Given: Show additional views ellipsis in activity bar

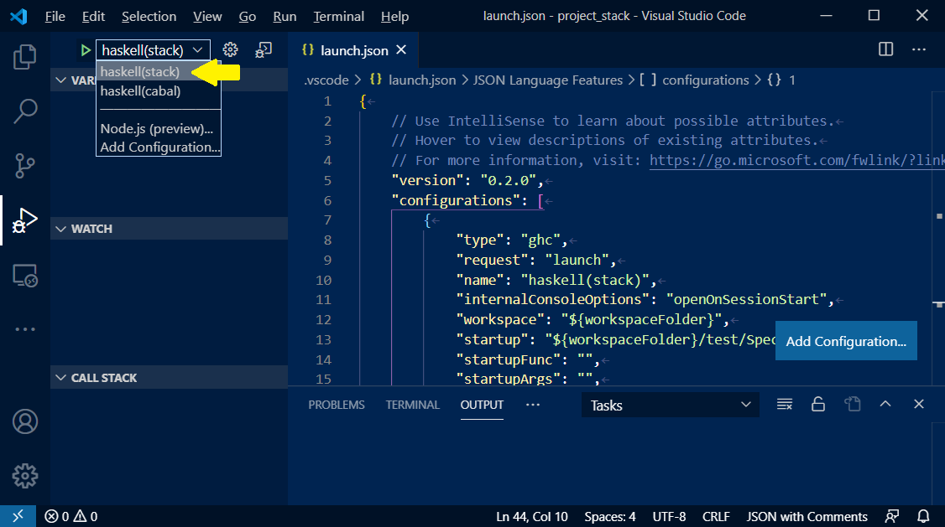Looking at the screenshot, I should click(24, 329).
